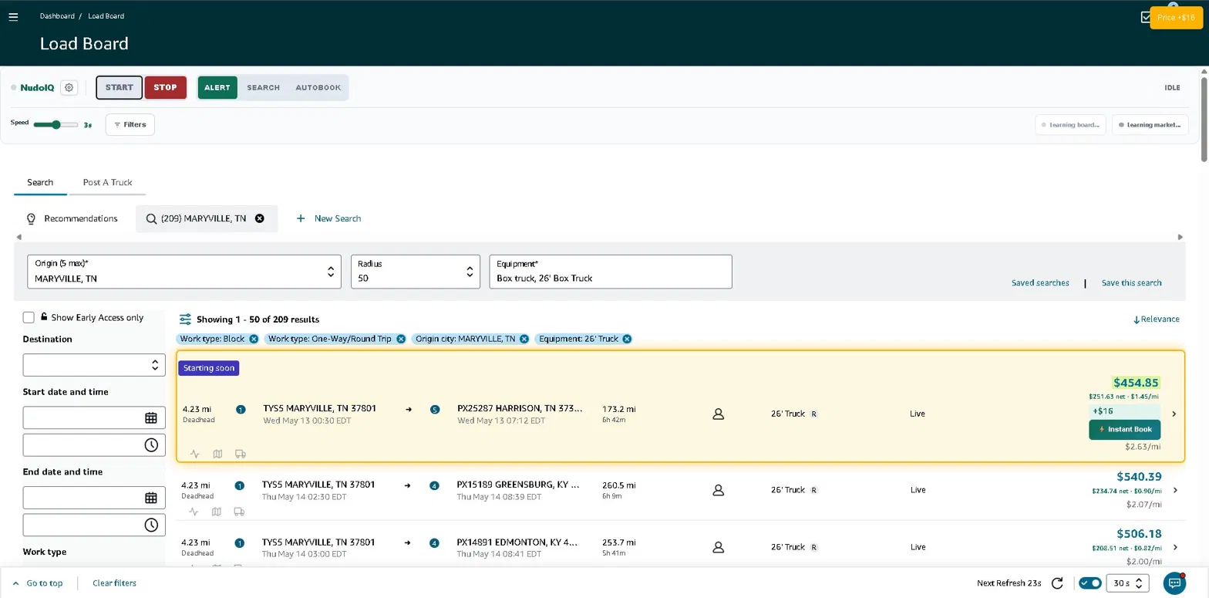1209x598 pixels.
Task: Select ALERT mode
Action: pyautogui.click(x=217, y=87)
